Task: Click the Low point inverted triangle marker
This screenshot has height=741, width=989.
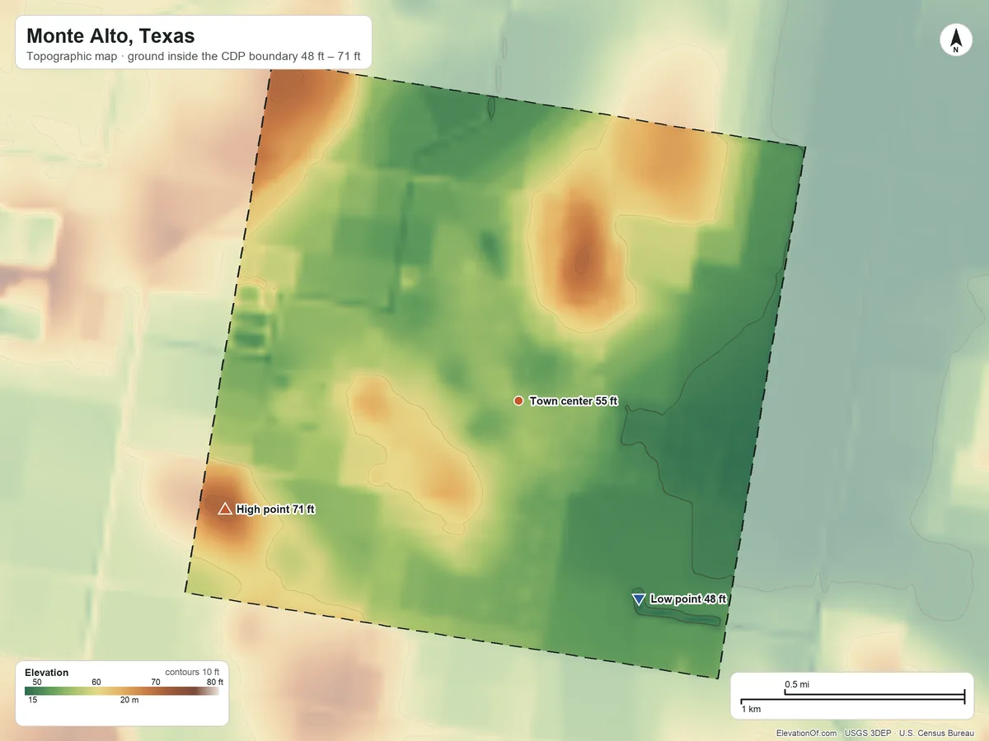Action: [x=639, y=599]
